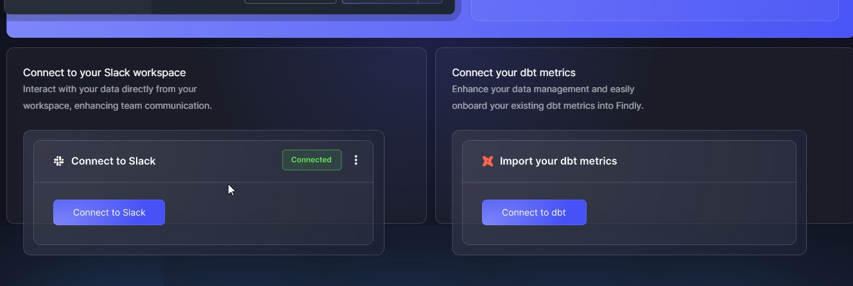Select the "Connect to your Slack workspace" heading
The height and width of the screenshot is (286, 853).
pyautogui.click(x=104, y=73)
